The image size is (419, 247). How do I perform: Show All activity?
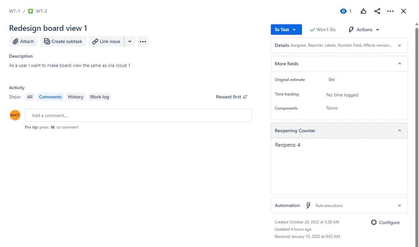coord(30,97)
